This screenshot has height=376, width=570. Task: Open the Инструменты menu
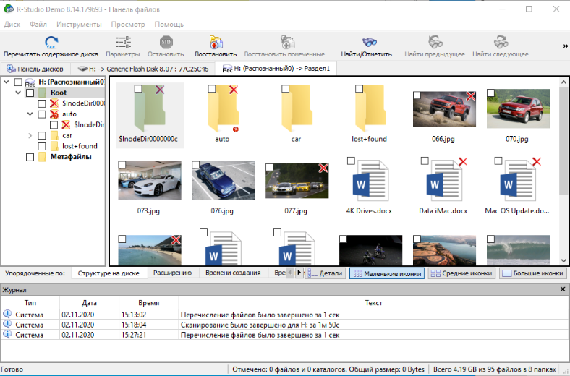pyautogui.click(x=79, y=24)
